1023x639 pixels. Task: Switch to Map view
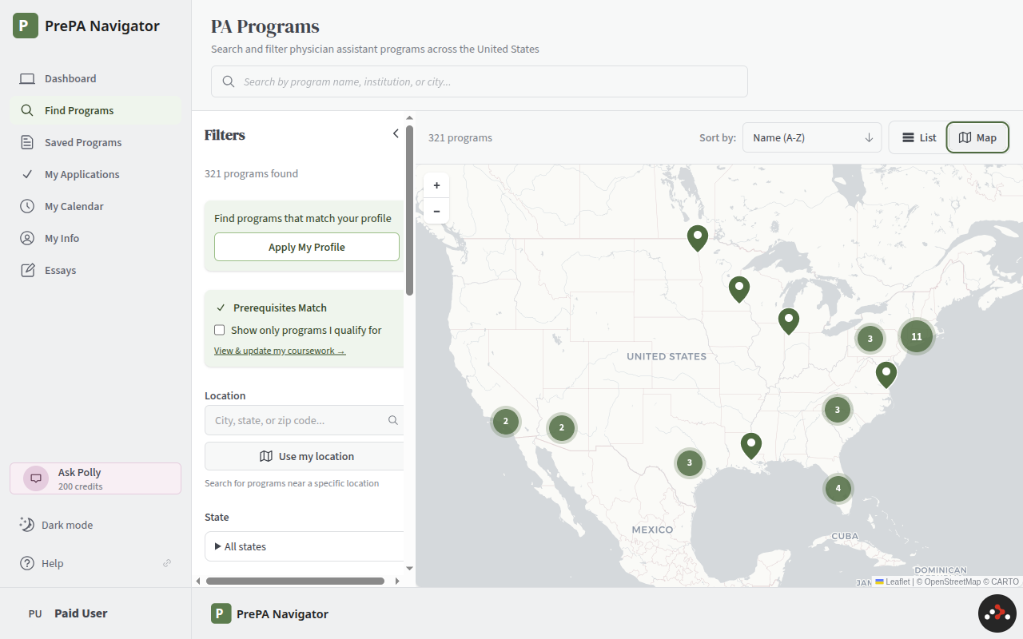pos(977,137)
